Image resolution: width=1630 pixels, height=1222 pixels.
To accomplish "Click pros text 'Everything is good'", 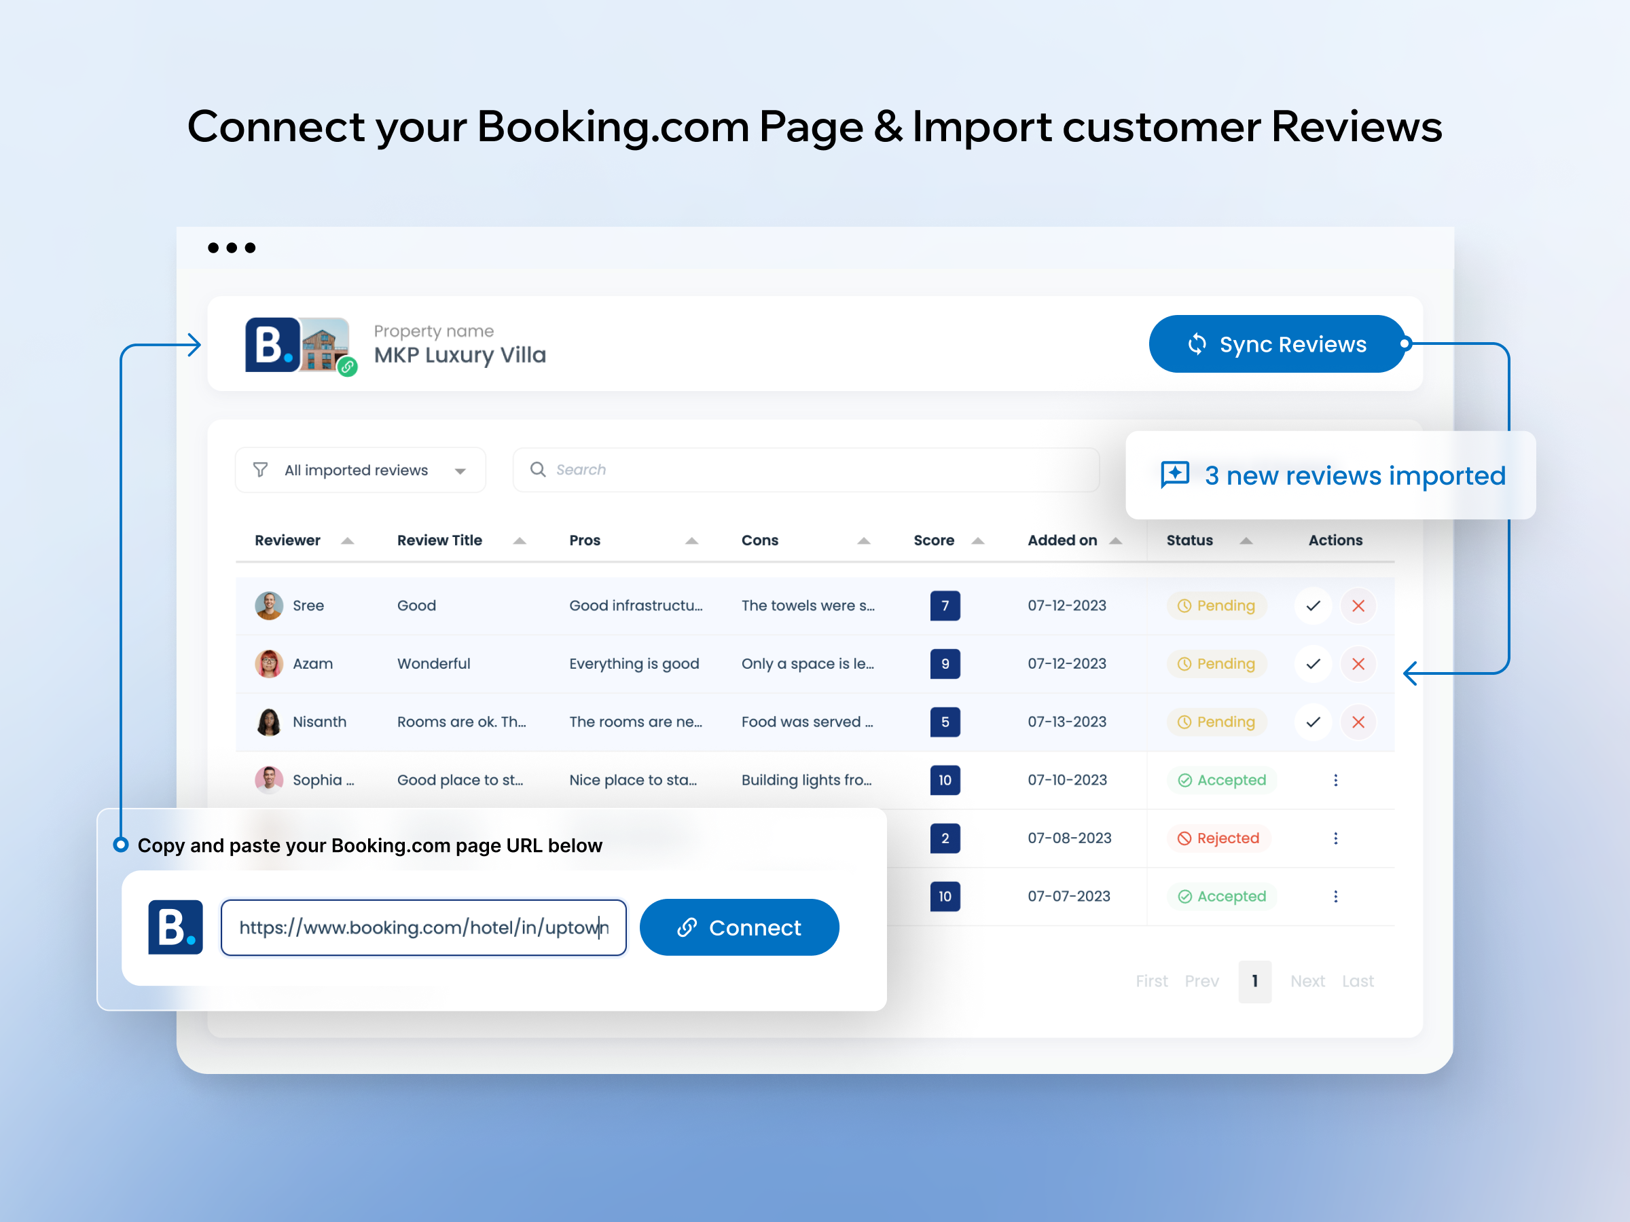I will click(x=634, y=664).
